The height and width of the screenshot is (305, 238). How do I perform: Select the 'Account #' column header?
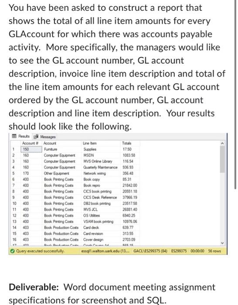pos(31,143)
